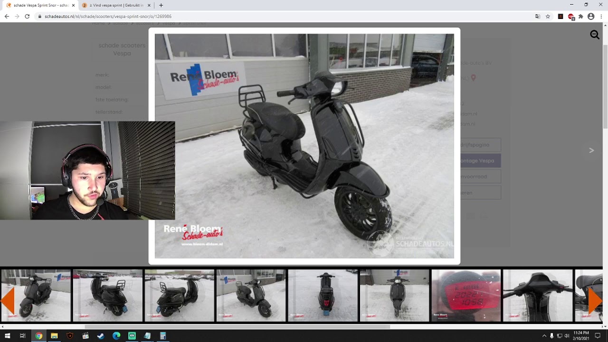The height and width of the screenshot is (342, 608).
Task: Open the rear-left scooter thumbnail with luggage rack
Action: (108, 295)
